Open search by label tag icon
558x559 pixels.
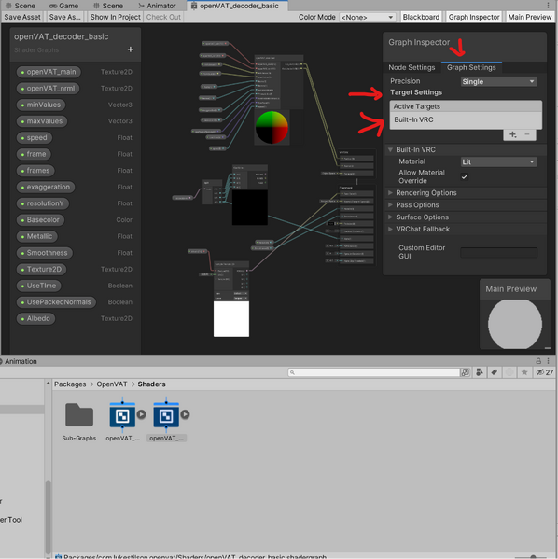[x=495, y=372]
